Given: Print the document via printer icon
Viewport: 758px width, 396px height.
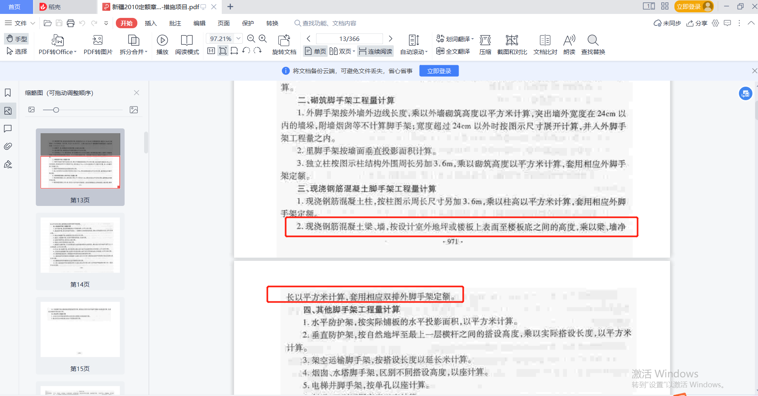Looking at the screenshot, I should 70,23.
